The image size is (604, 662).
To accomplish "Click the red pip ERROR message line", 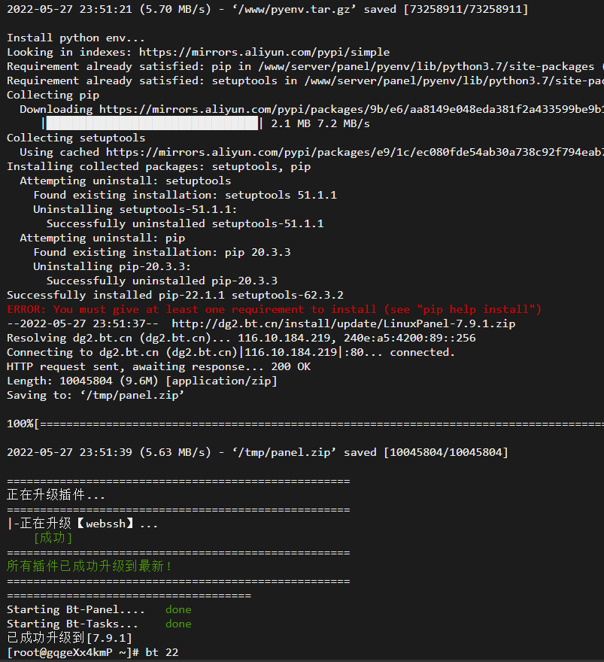I will 274,309.
